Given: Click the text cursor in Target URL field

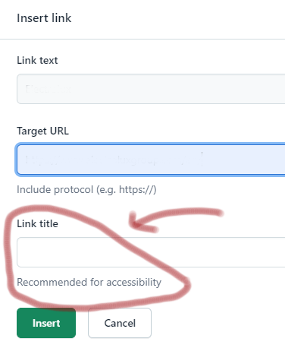Looking at the screenshot, I should [202, 159].
